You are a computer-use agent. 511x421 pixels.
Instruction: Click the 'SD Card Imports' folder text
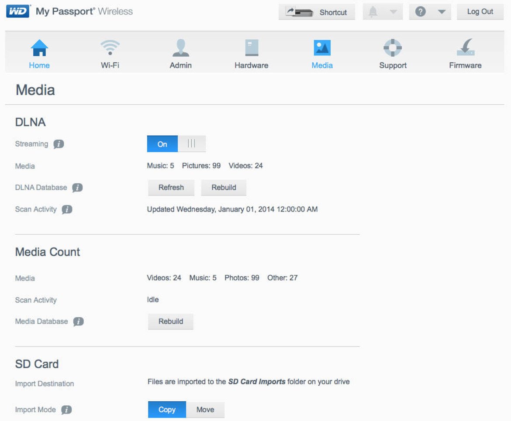[257, 382]
